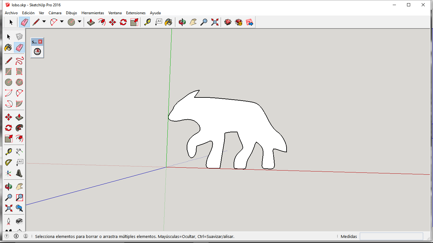Select Push/Pull tool in top toolbar

coord(91,22)
